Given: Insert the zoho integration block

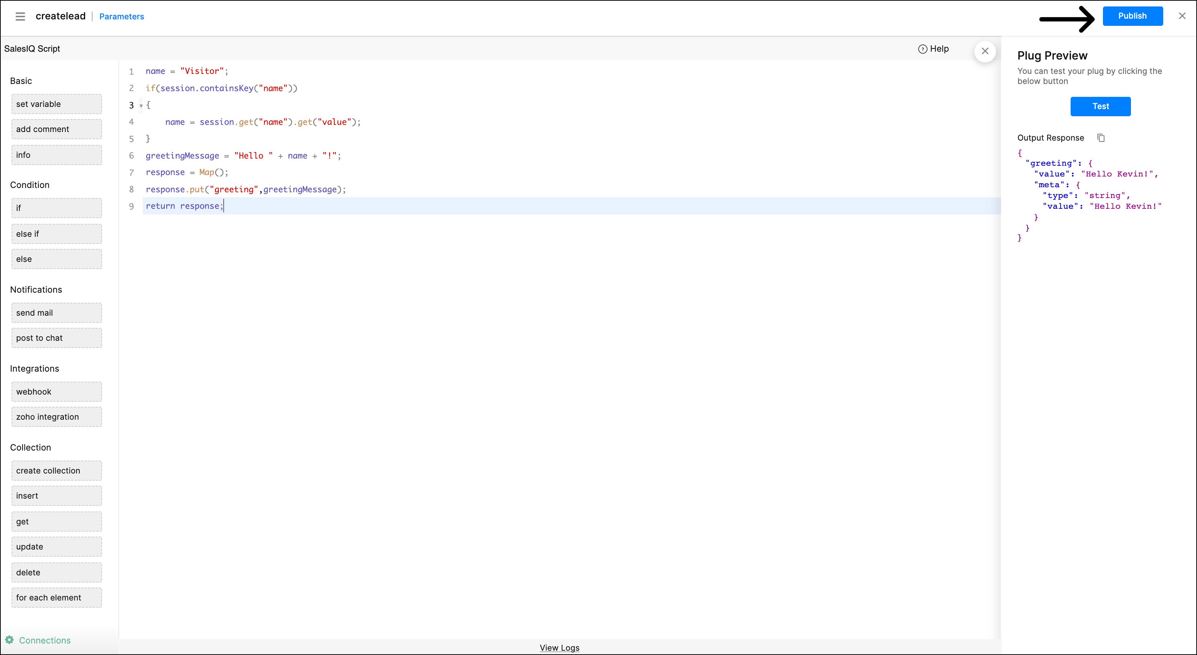Looking at the screenshot, I should coord(57,417).
